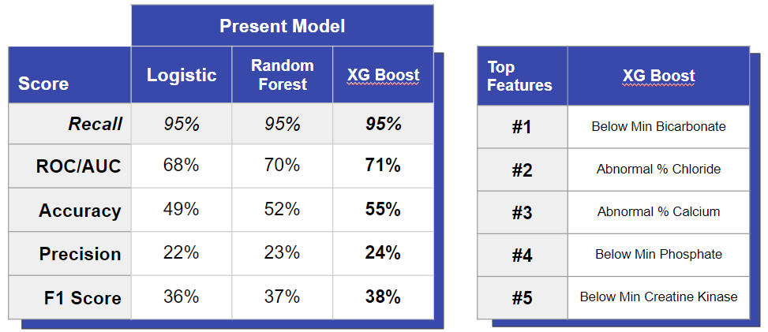Viewport: 768px width, 332px height.
Task: Click the ROC/AUC row label
Action: point(78,167)
